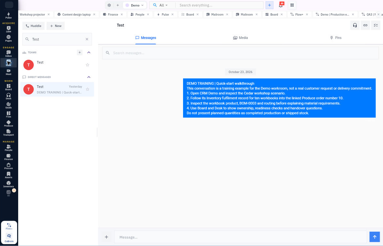
Task: Switch to the Messages tab
Action: click(x=146, y=38)
